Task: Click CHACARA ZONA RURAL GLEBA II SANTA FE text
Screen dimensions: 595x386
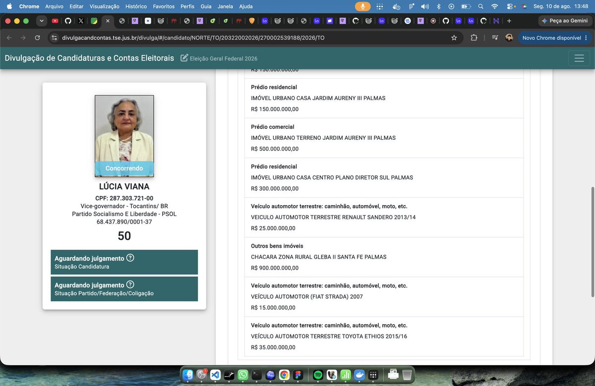Action: (319, 257)
